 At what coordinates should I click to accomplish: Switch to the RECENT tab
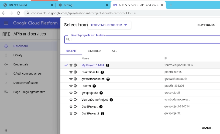pyautogui.click(x=71, y=51)
